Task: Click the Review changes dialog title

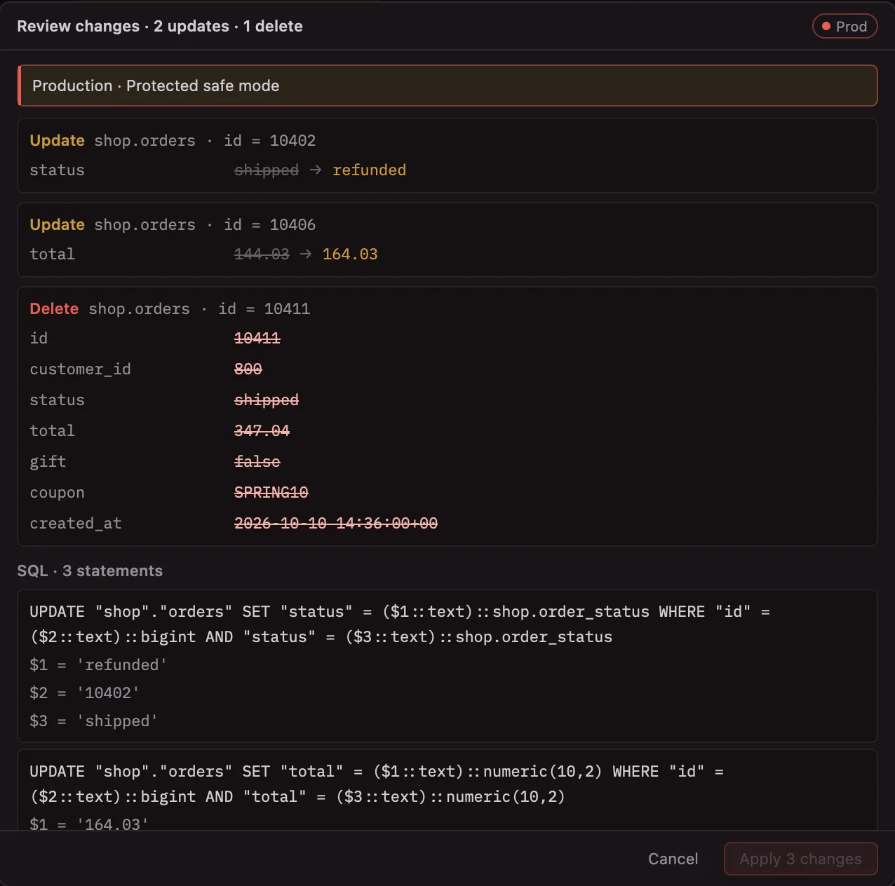Action: click(160, 27)
